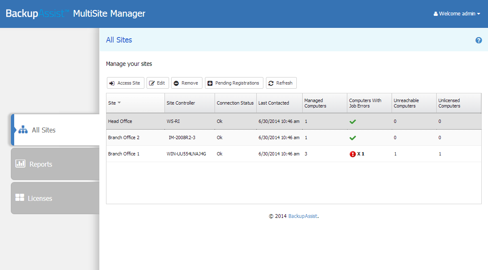This screenshot has height=270, width=488.
Task: Select the Branch Office 1 row
Action: [124, 154]
